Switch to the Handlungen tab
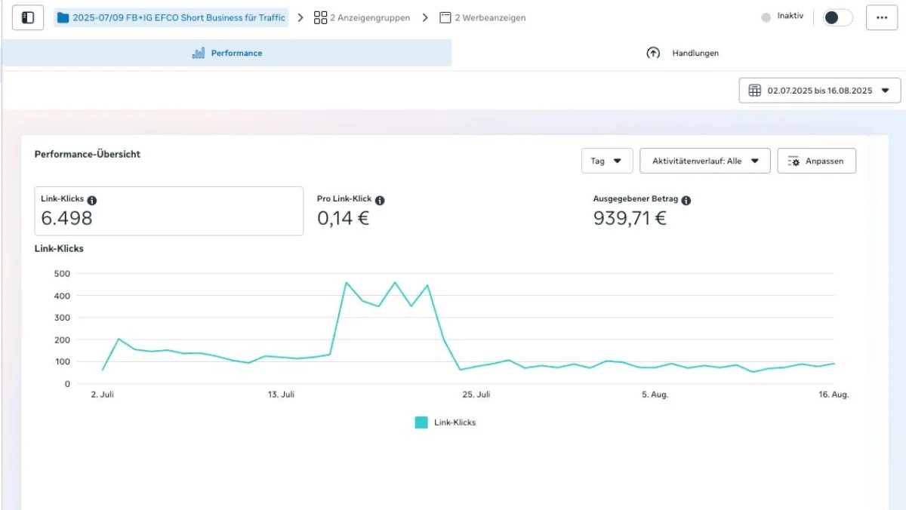906x510 pixels. point(695,53)
